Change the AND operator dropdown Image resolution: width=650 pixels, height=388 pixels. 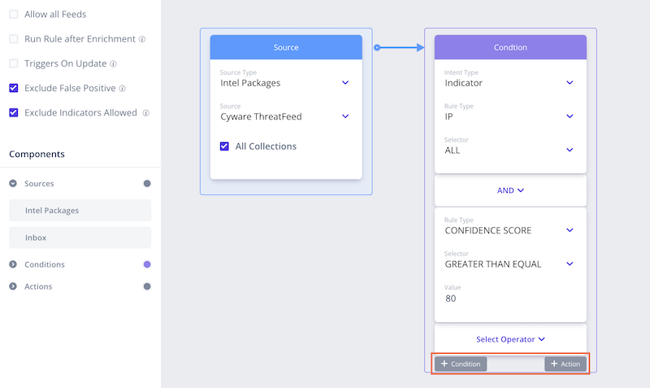point(510,190)
